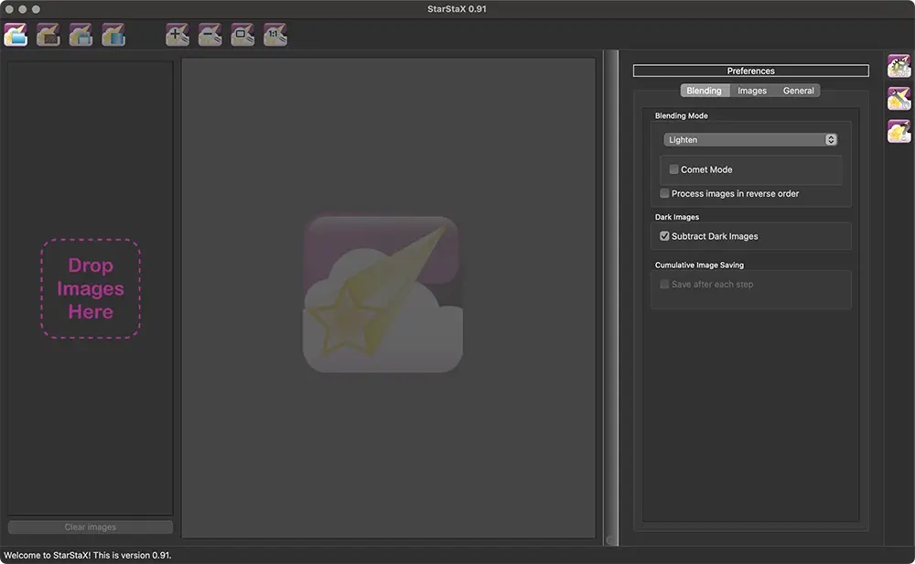
Task: Click the Drop Images Here area
Action: 91,288
